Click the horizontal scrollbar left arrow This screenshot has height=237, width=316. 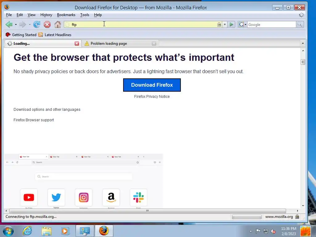pos(6,211)
